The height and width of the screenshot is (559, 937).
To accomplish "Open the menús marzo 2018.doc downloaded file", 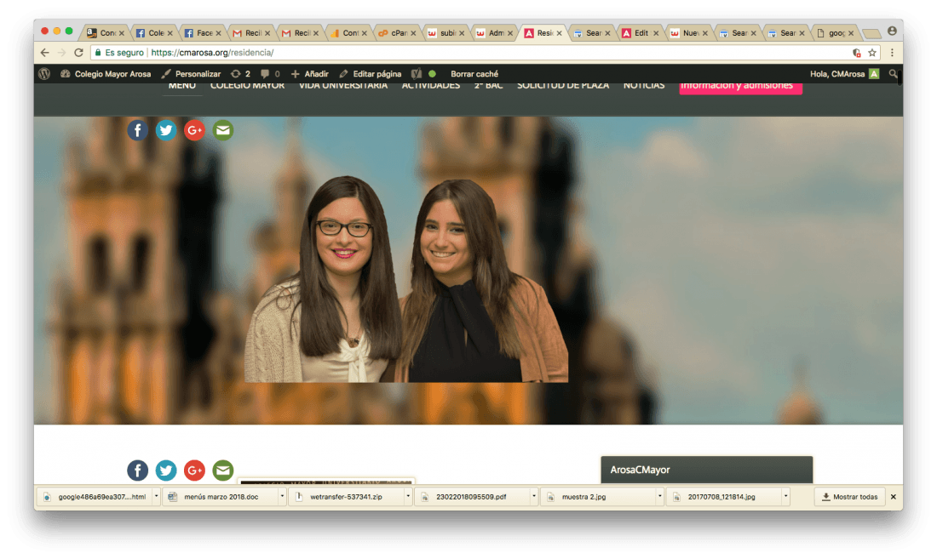I will click(x=221, y=496).
